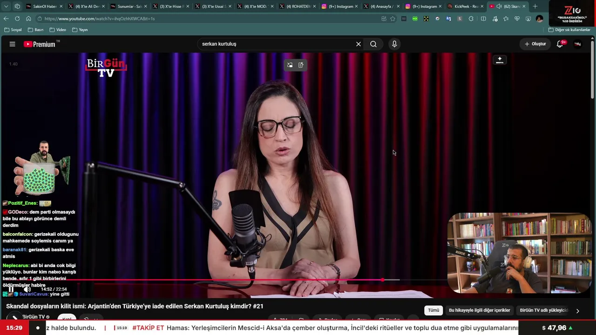Open the translate extension icon

tap(448, 19)
